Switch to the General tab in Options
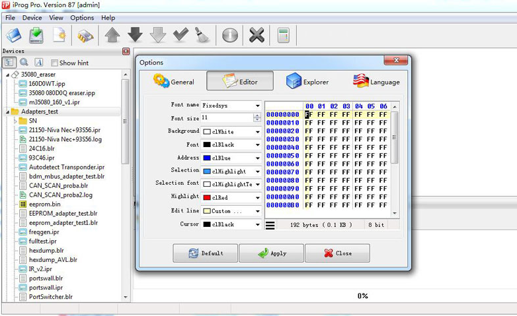The width and height of the screenshot is (517, 316). [174, 81]
